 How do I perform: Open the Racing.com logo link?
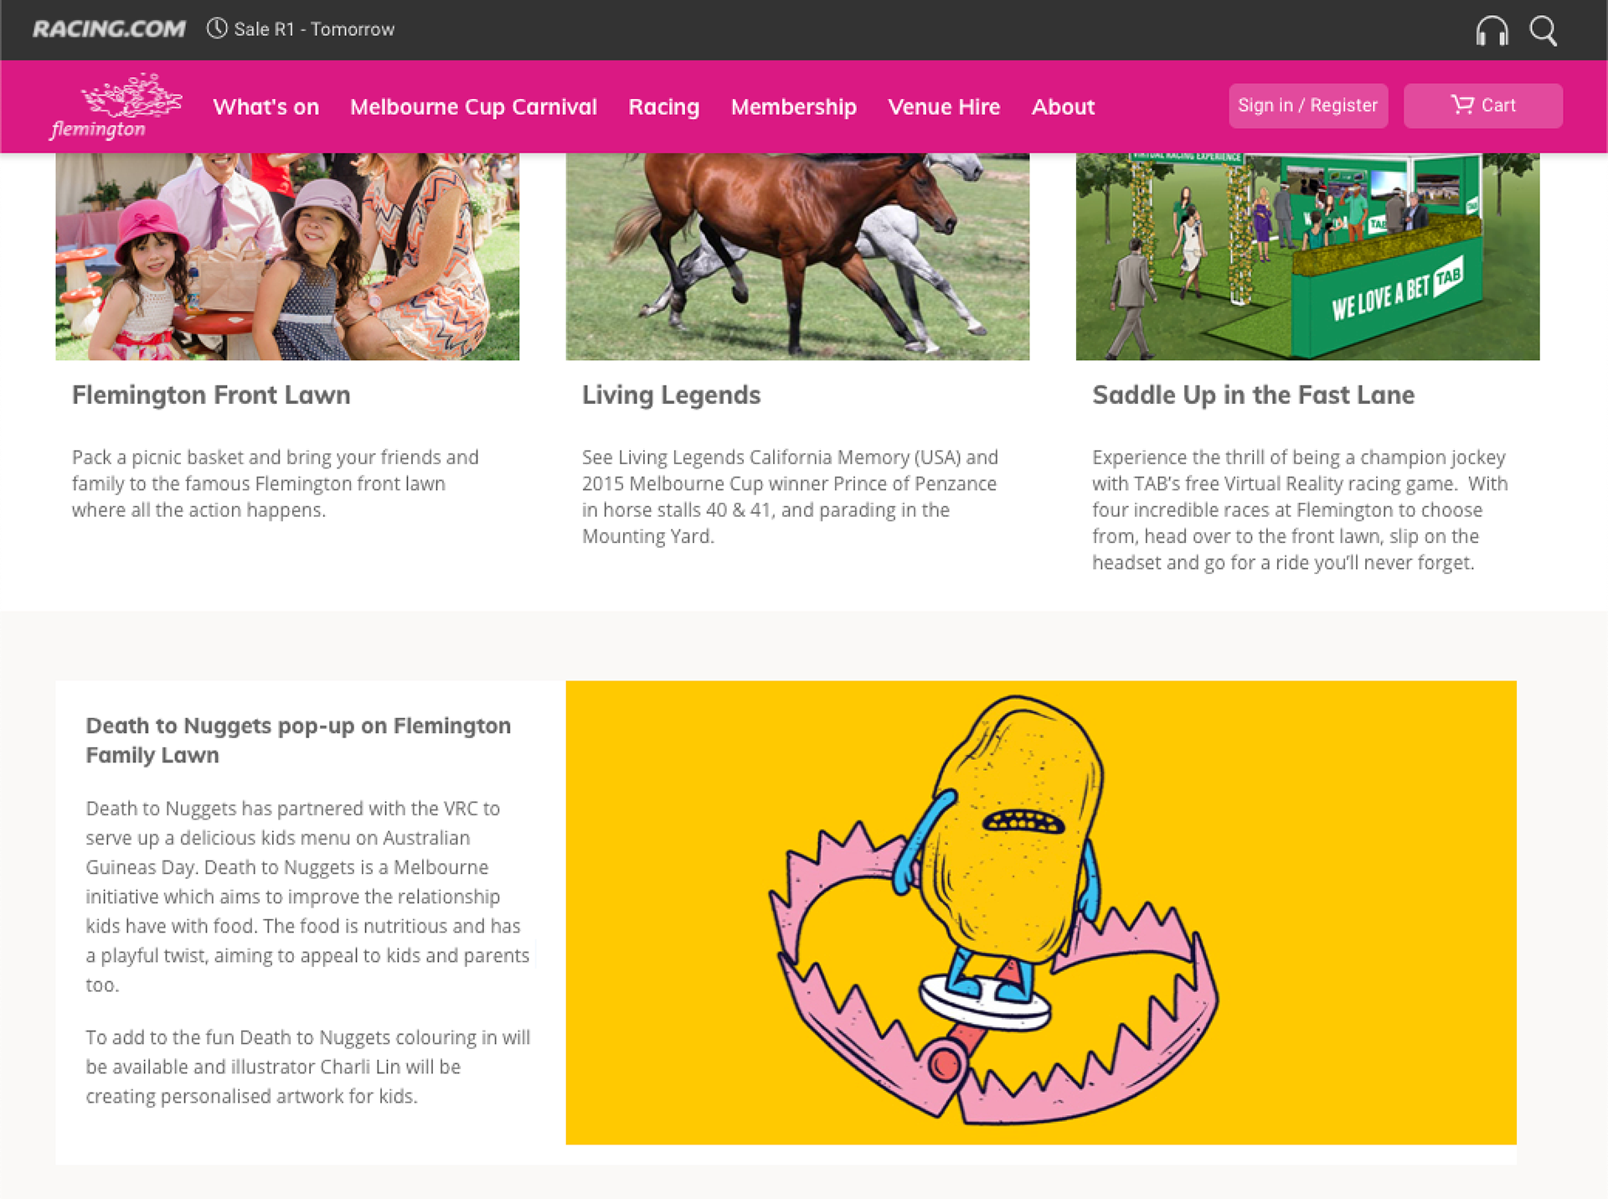coord(109,29)
